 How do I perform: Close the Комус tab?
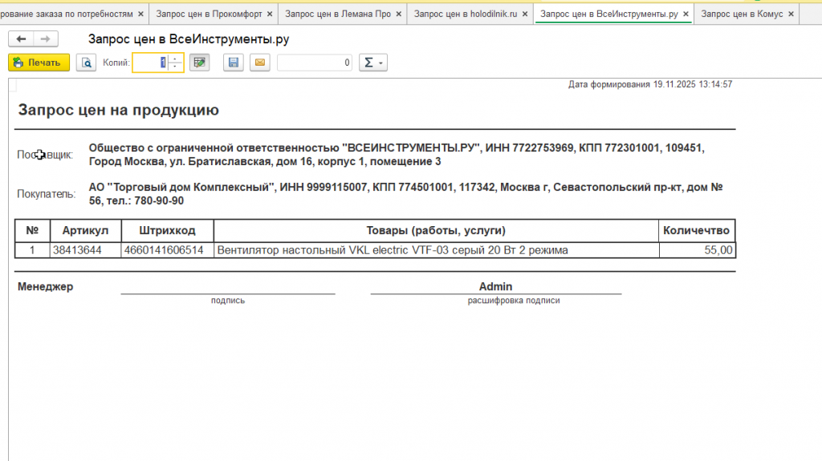pyautogui.click(x=791, y=14)
